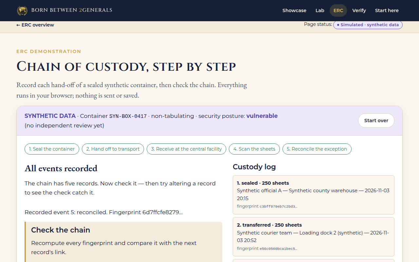Viewport: 419px width, 262px height.
Task: Click the 'vulnerable' security posture label
Action: click(x=262, y=116)
